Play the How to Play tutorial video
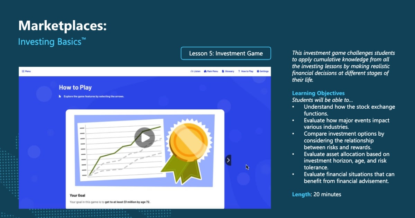This screenshot has height=218, width=415. pos(145,137)
